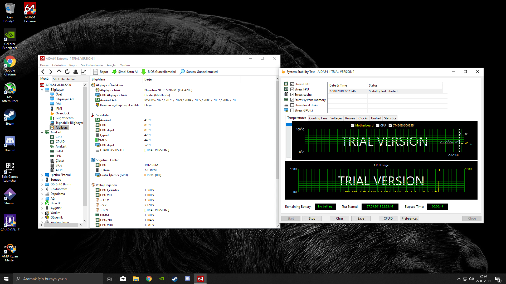Collapse the Anakart tree node

[42, 132]
